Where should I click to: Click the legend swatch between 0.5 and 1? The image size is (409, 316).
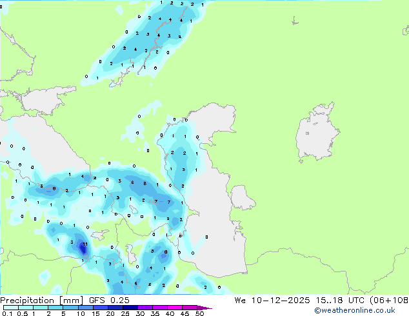pos(26,308)
